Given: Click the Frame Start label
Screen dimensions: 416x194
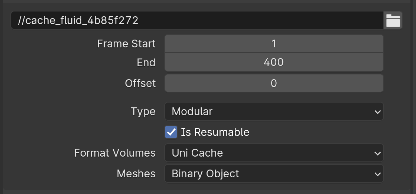Looking at the screenshot, I should [126, 44].
